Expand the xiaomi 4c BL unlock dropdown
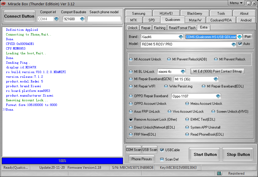This screenshot has height=177, width=258. click(x=183, y=72)
